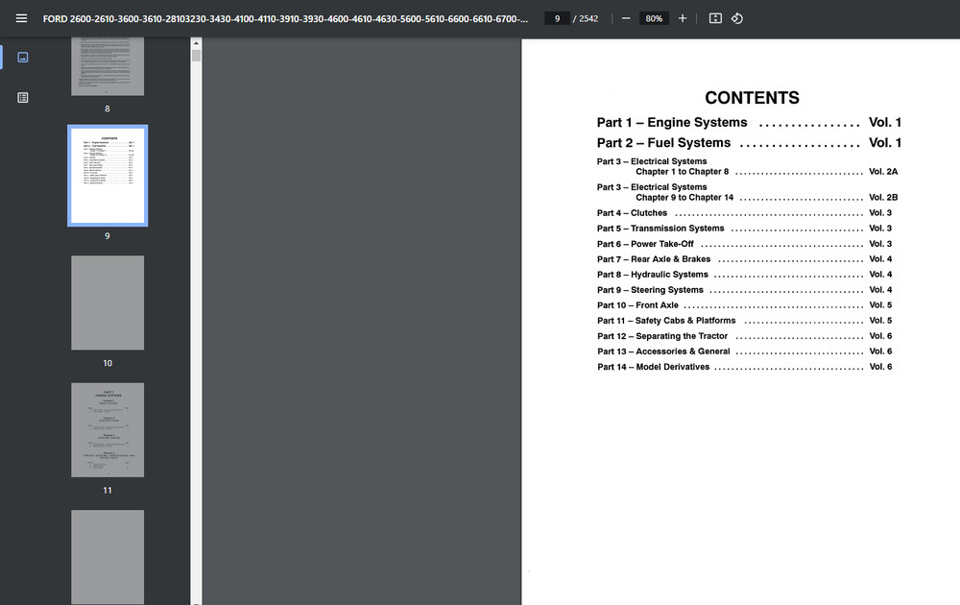The width and height of the screenshot is (960, 605).
Task: Open thumbnail of page 10
Action: pyautogui.click(x=108, y=302)
